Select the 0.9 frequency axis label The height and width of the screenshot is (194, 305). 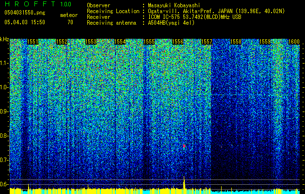click(x=4, y=112)
